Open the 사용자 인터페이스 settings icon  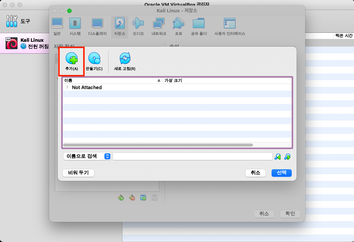pos(230,23)
